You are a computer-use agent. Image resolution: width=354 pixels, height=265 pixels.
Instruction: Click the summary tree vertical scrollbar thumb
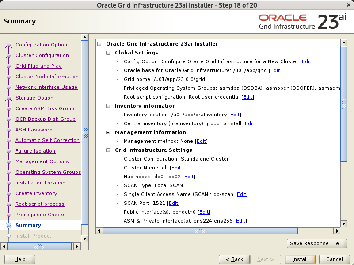tap(344, 104)
